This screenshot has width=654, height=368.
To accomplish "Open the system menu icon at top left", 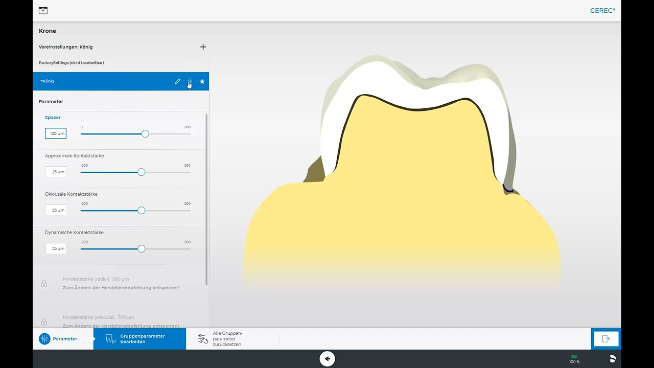I will coord(43,10).
